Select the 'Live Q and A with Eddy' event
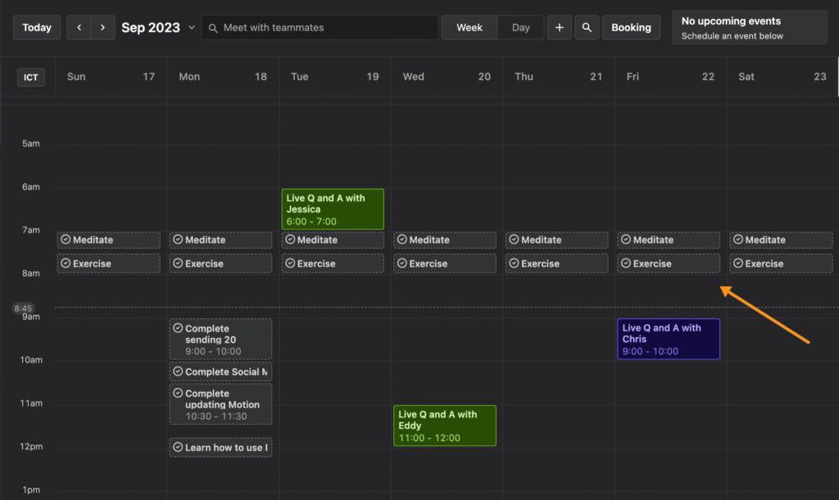 444,425
